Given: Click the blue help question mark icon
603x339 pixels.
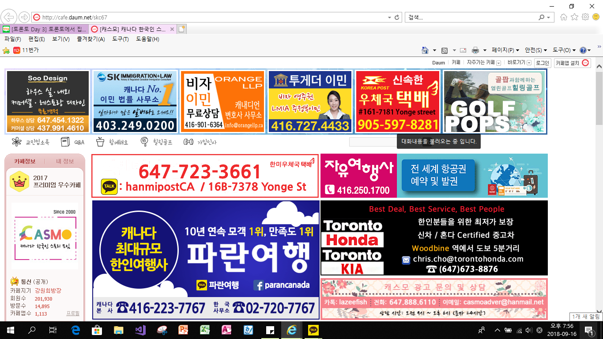Looking at the screenshot, I should (583, 50).
